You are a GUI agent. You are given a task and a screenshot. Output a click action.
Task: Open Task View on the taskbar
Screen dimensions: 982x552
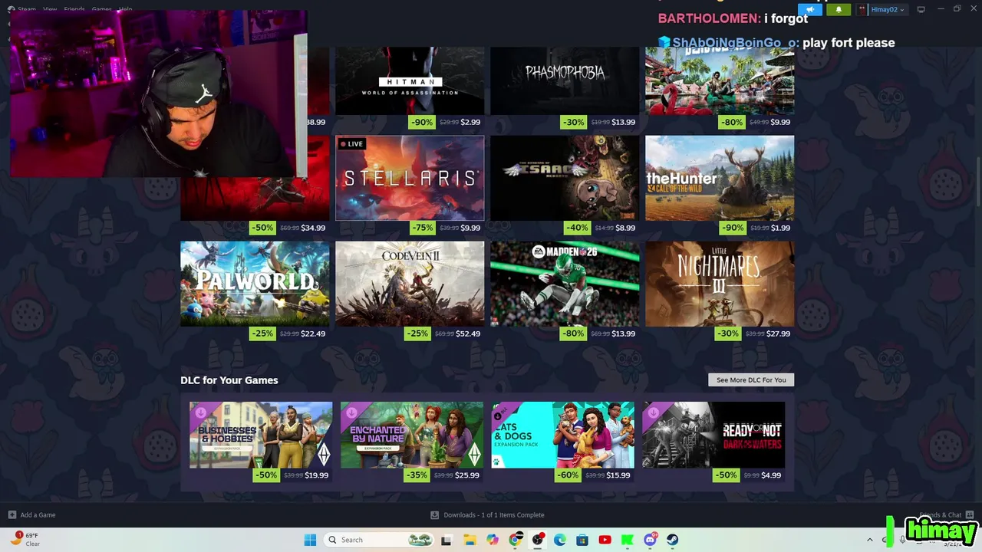click(447, 540)
